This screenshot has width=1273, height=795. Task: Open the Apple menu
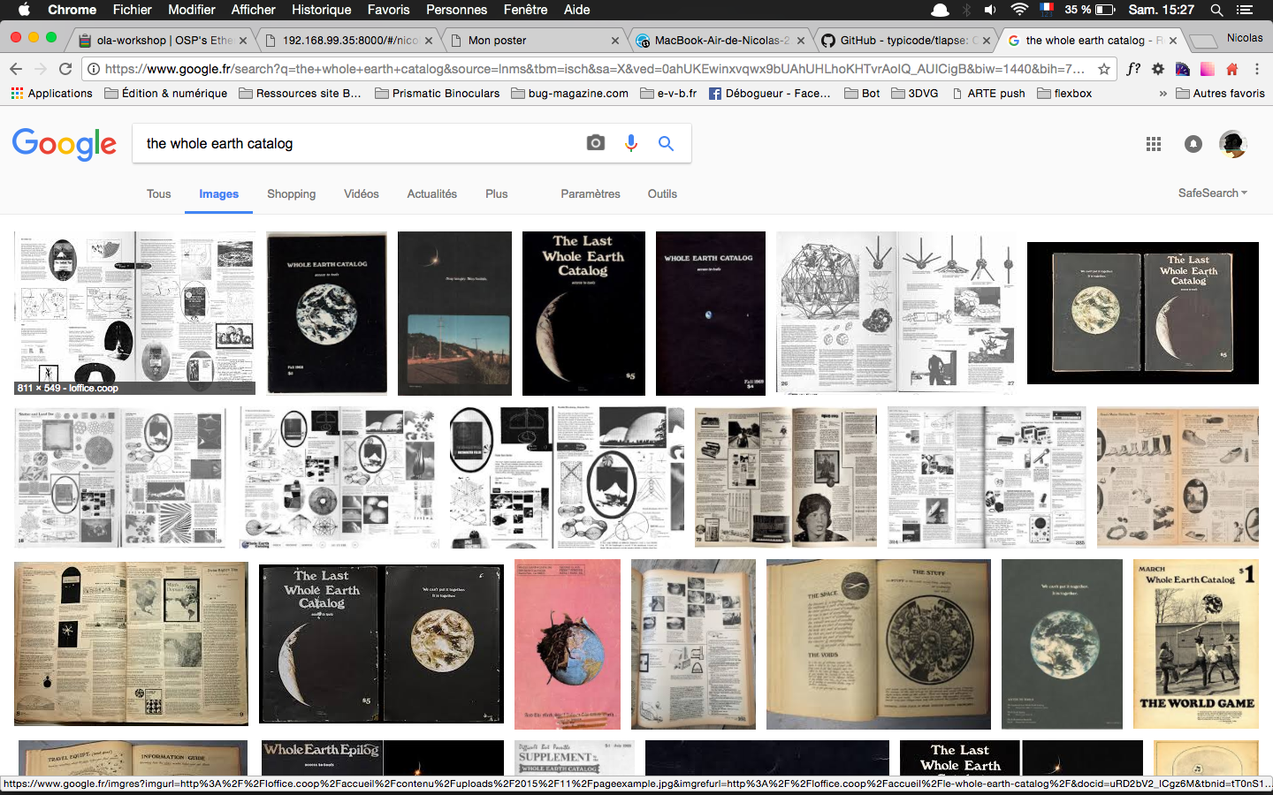(24, 10)
